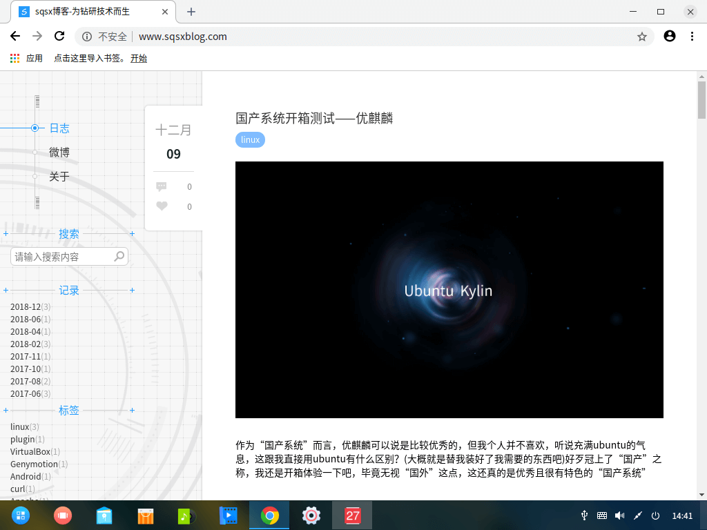707x530 pixels.
Task: Open the taskbar start launcher
Action: pos(21,516)
